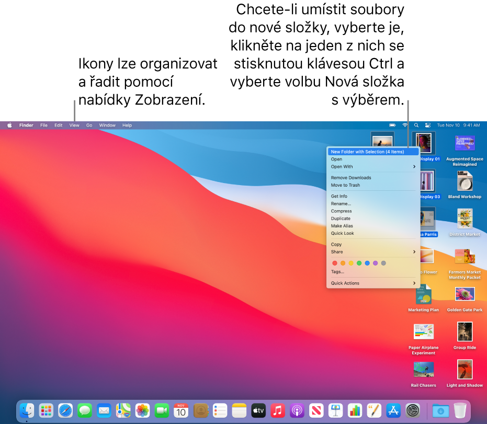Choose Remove Downloads
Screen dimensions: 487x424
[x=373, y=178]
